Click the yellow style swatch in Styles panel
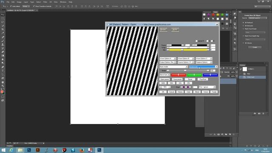This screenshot has width=272, height=153. (218, 15)
